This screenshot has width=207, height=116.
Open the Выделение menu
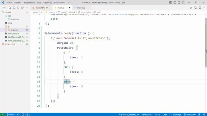point(29,3)
